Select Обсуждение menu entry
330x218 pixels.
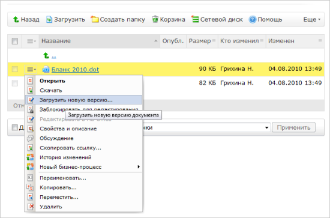pyautogui.click(x=83, y=138)
